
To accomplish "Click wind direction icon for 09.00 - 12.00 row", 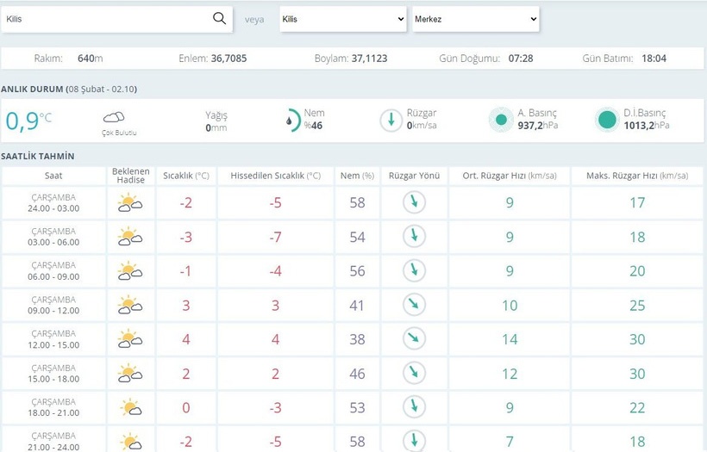I will click(414, 305).
